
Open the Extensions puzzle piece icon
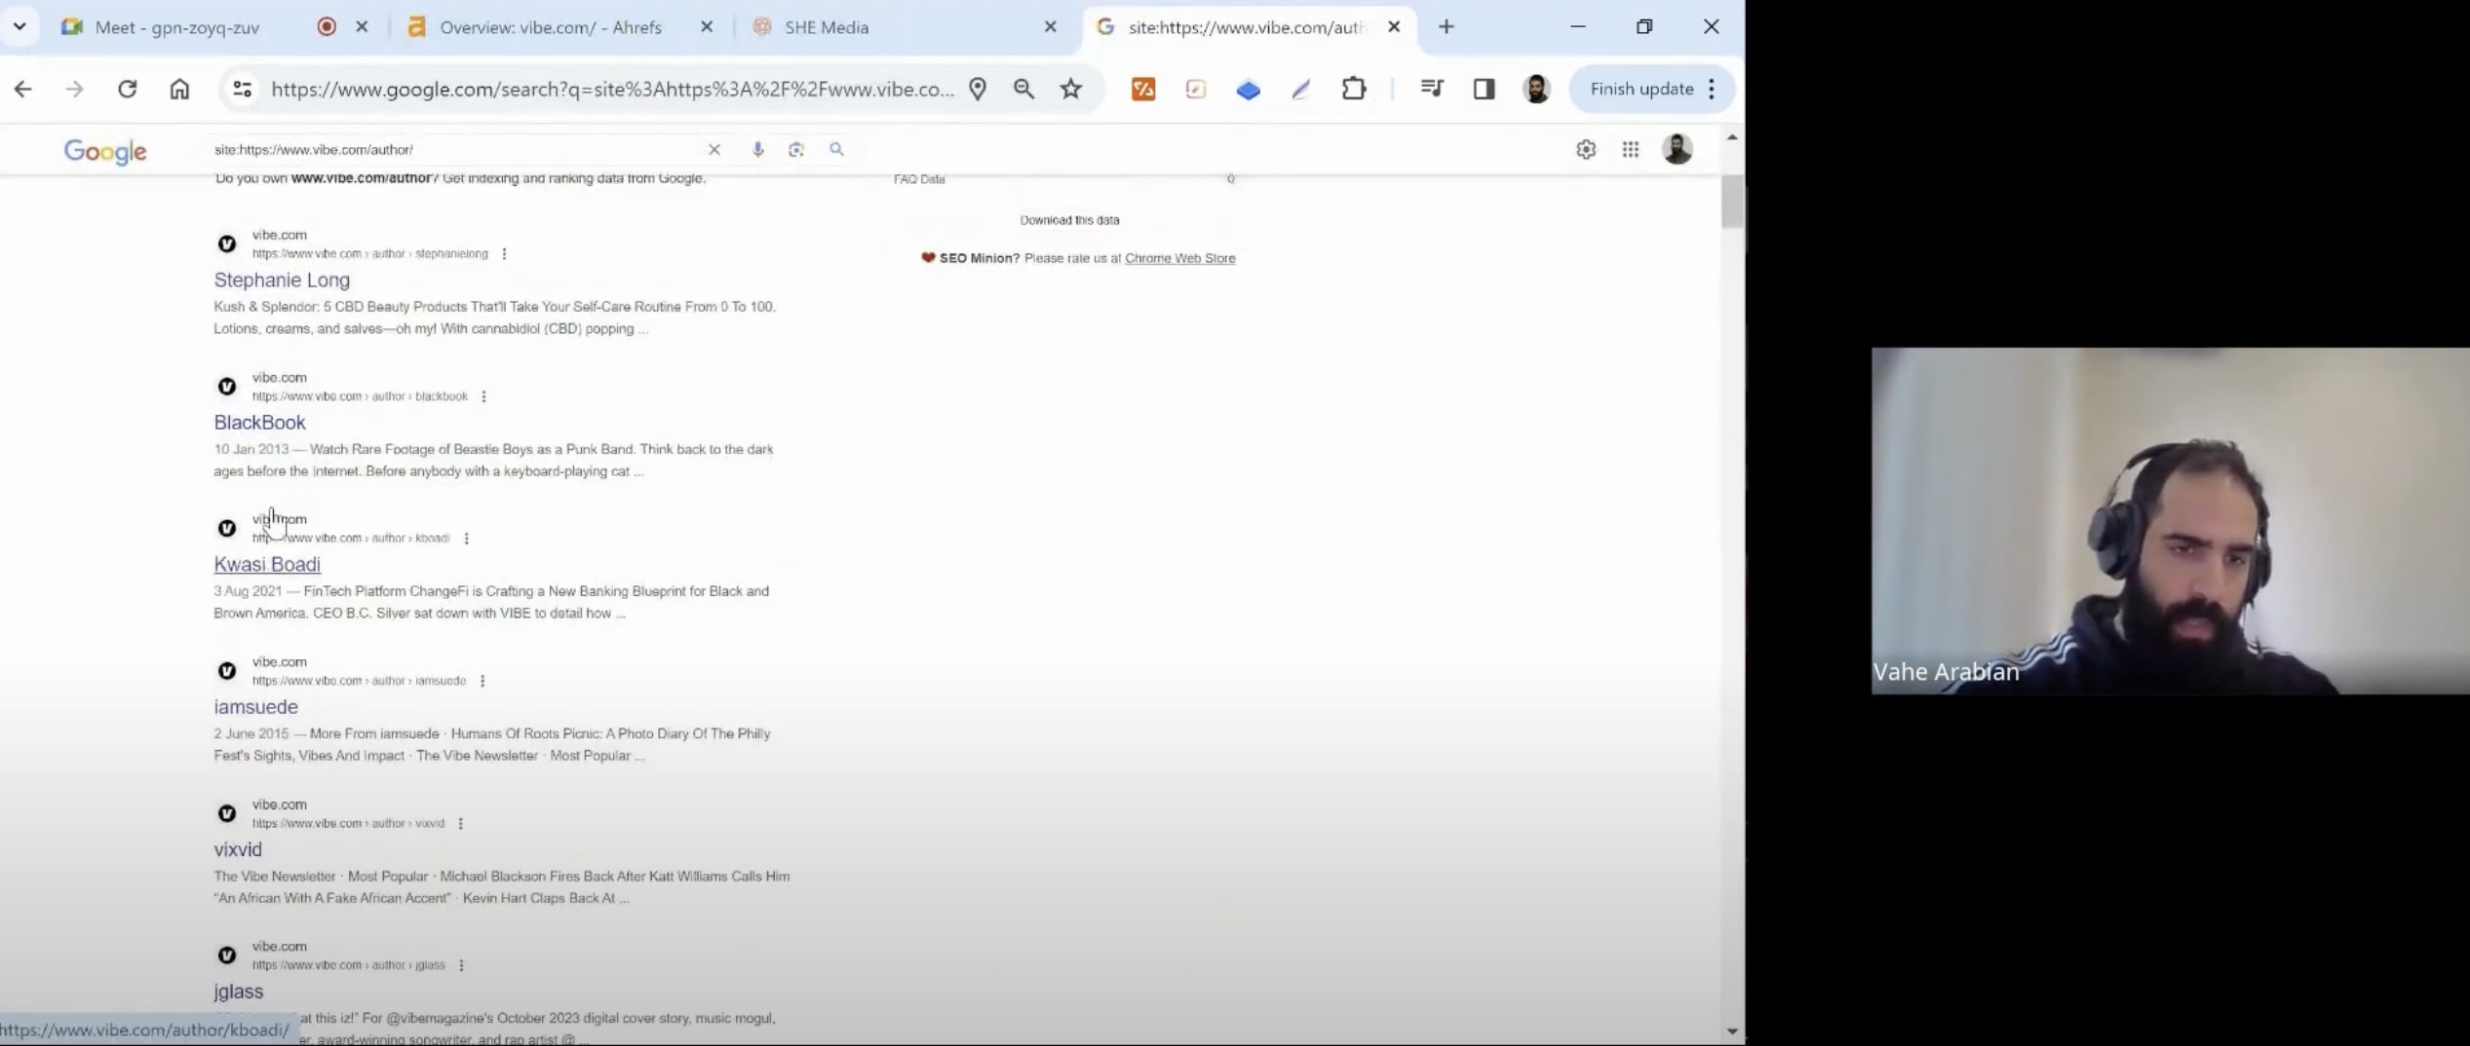1353,90
